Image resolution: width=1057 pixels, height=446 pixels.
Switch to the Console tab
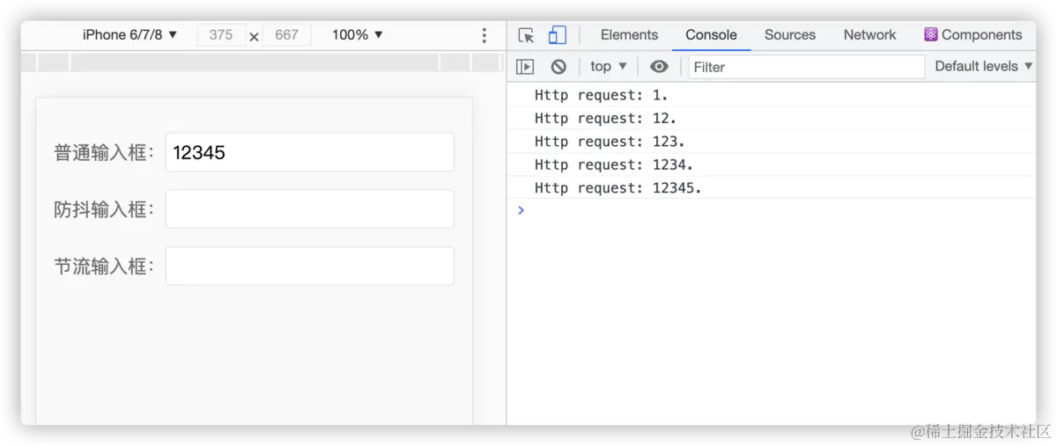click(711, 35)
